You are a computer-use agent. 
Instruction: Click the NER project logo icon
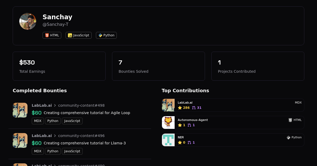pos(168,140)
